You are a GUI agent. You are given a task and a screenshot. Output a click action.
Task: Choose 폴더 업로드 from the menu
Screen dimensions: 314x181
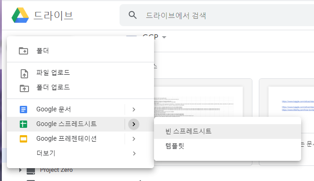pos(80,88)
